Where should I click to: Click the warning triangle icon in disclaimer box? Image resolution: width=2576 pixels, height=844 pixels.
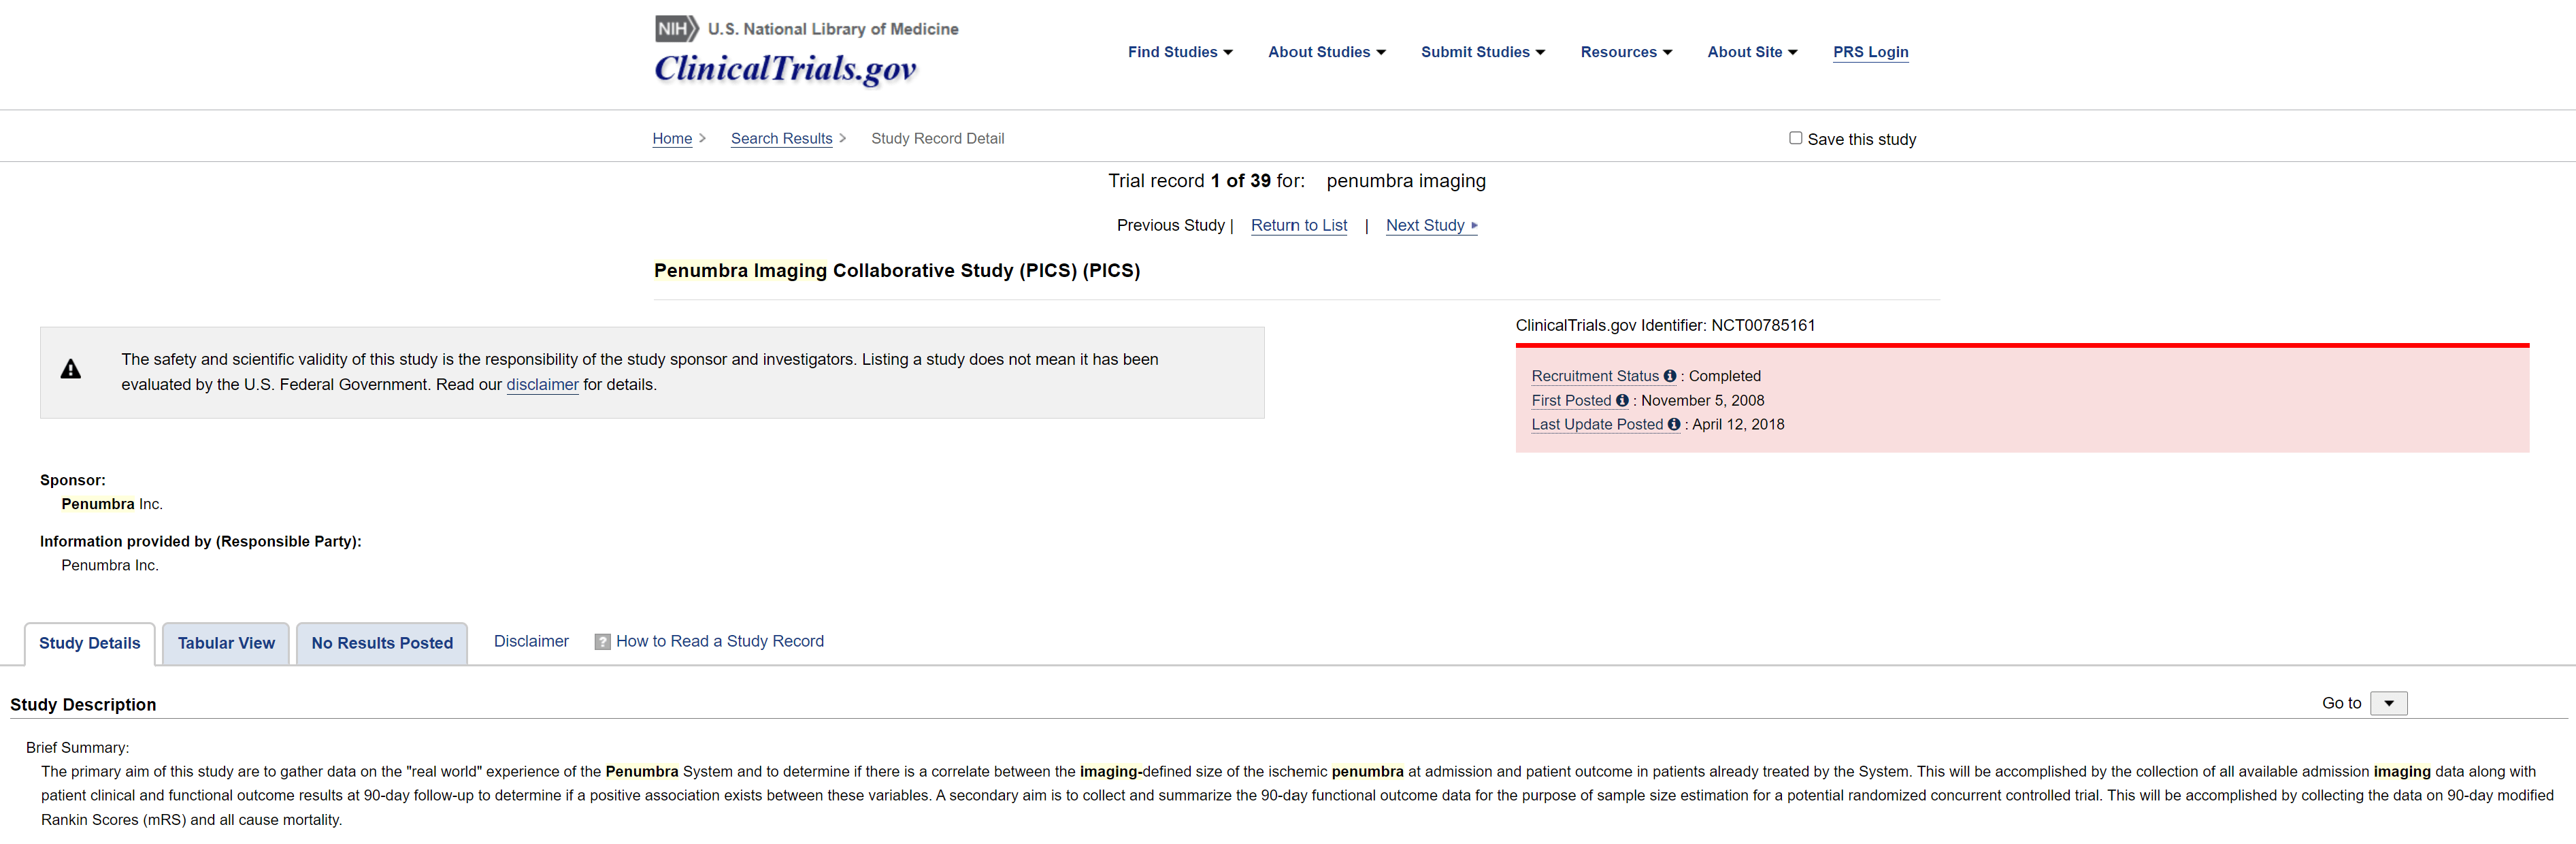pyautogui.click(x=71, y=369)
